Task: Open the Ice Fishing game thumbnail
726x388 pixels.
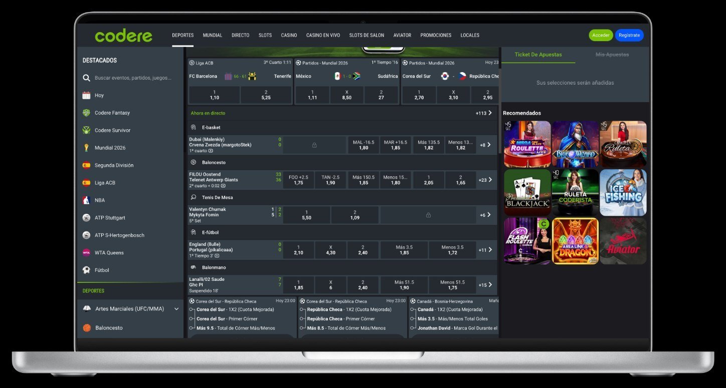Action: [623, 192]
